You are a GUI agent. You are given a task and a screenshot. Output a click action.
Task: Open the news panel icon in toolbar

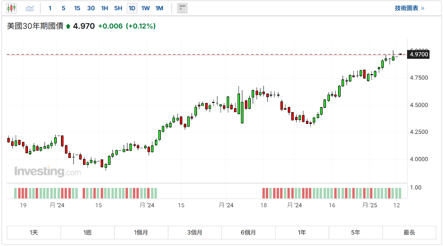click(x=182, y=8)
